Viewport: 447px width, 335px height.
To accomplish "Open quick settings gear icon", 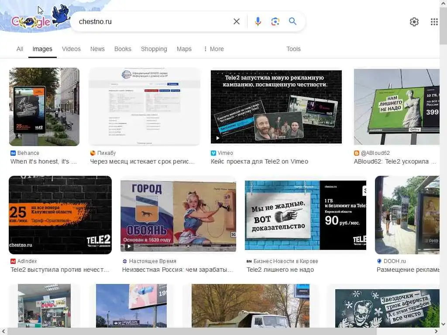I will pyautogui.click(x=414, y=22).
